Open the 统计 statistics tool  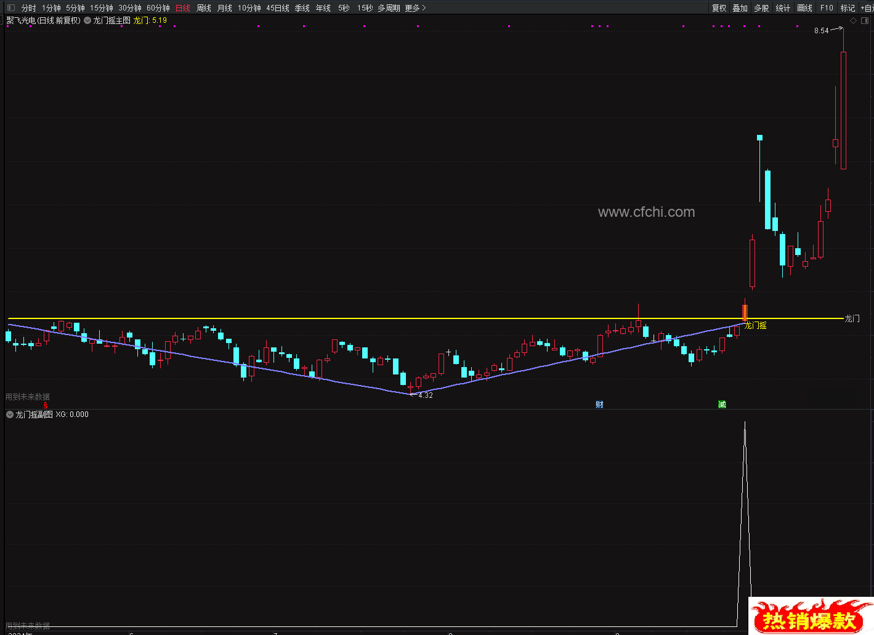pyautogui.click(x=783, y=8)
